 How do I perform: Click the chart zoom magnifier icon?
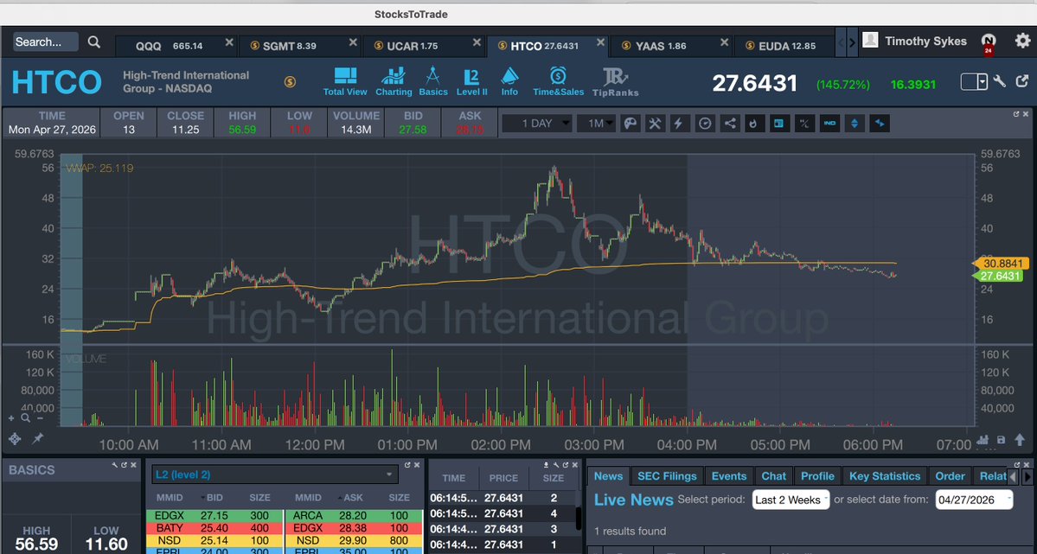point(25,417)
